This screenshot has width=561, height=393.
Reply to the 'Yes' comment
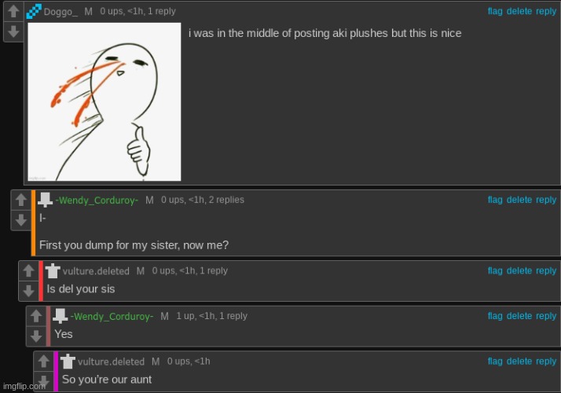[546, 316]
